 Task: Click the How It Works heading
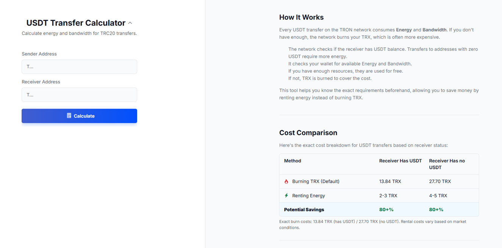301,17
